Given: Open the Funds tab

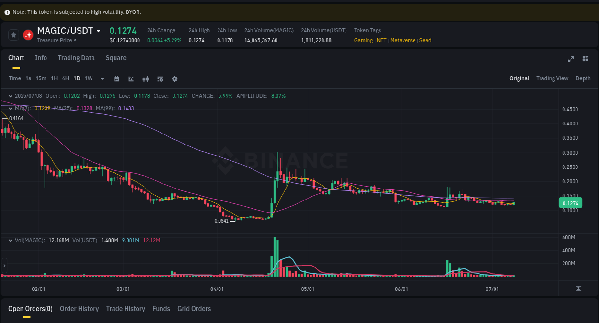Looking at the screenshot, I should click(x=161, y=309).
